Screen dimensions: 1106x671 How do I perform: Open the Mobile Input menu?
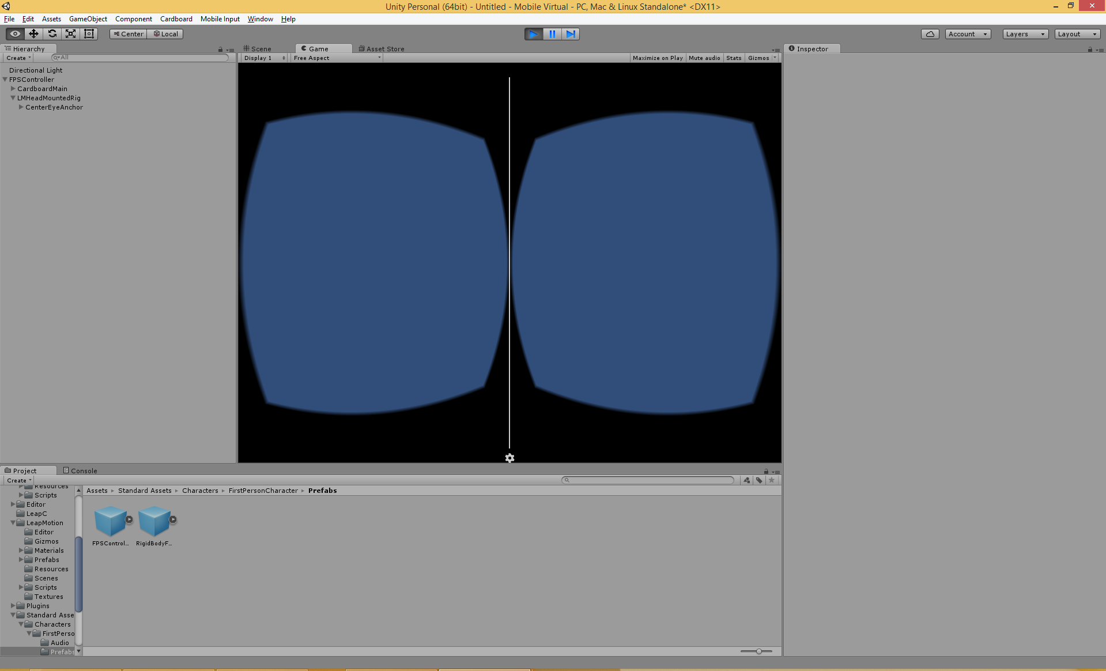tap(220, 19)
